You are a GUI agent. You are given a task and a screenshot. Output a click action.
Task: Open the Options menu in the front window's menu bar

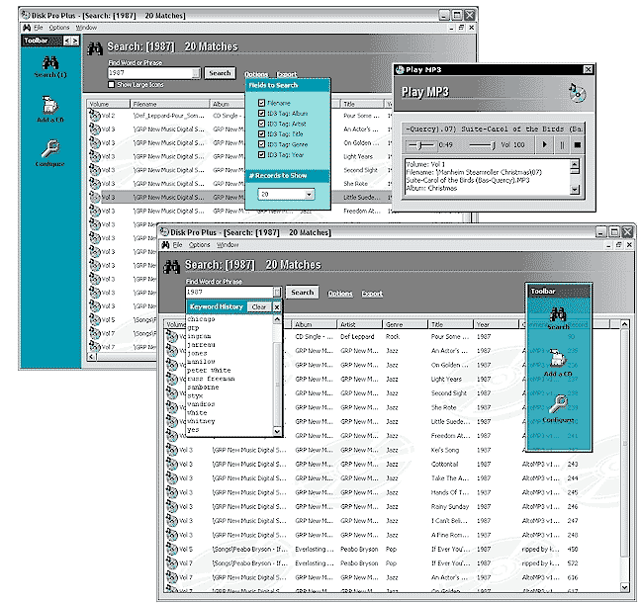click(199, 244)
